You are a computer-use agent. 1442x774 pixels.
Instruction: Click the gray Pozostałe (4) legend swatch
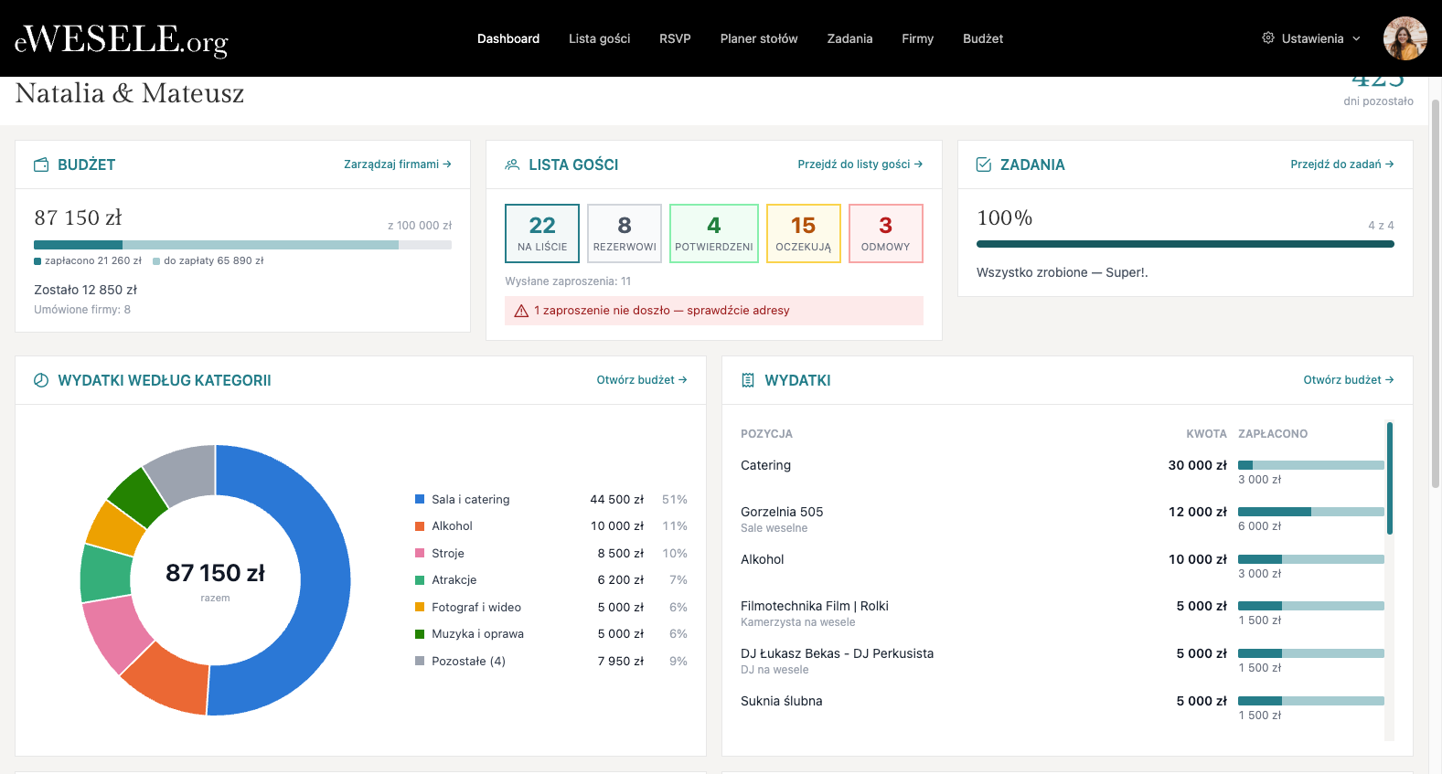click(x=420, y=661)
